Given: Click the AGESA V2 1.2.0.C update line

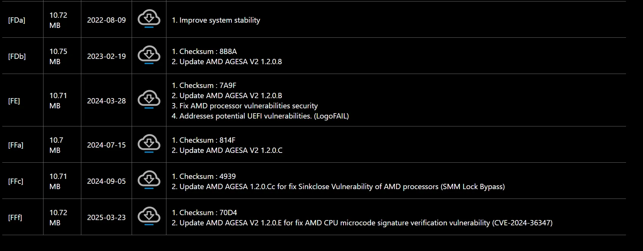Looking at the screenshot, I should point(227,150).
